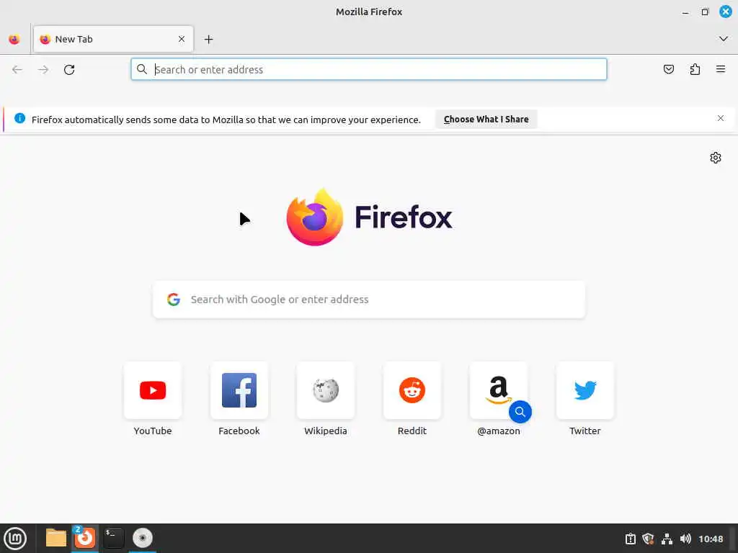Open the Facebook shortcut tile
Viewport: 738px width, 553px height.
pos(239,390)
